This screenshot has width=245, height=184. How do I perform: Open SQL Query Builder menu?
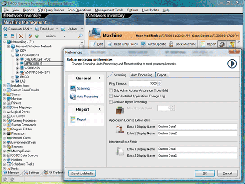[51, 10]
